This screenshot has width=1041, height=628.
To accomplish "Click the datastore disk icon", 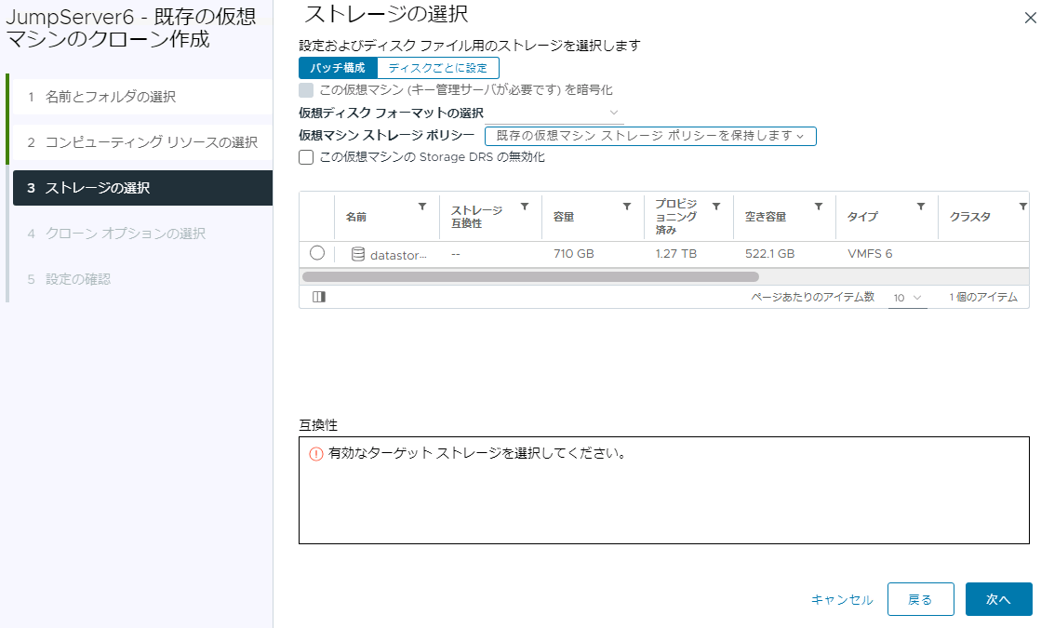I will pos(358,254).
